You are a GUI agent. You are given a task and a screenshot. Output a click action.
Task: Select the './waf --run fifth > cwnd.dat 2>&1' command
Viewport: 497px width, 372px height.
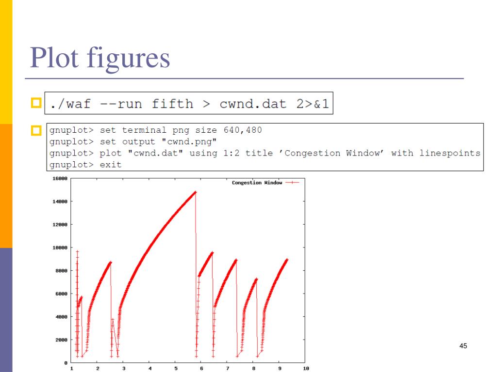click(189, 104)
